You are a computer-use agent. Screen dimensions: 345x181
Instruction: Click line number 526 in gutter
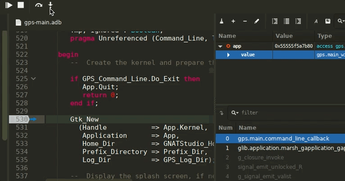click(x=22, y=87)
